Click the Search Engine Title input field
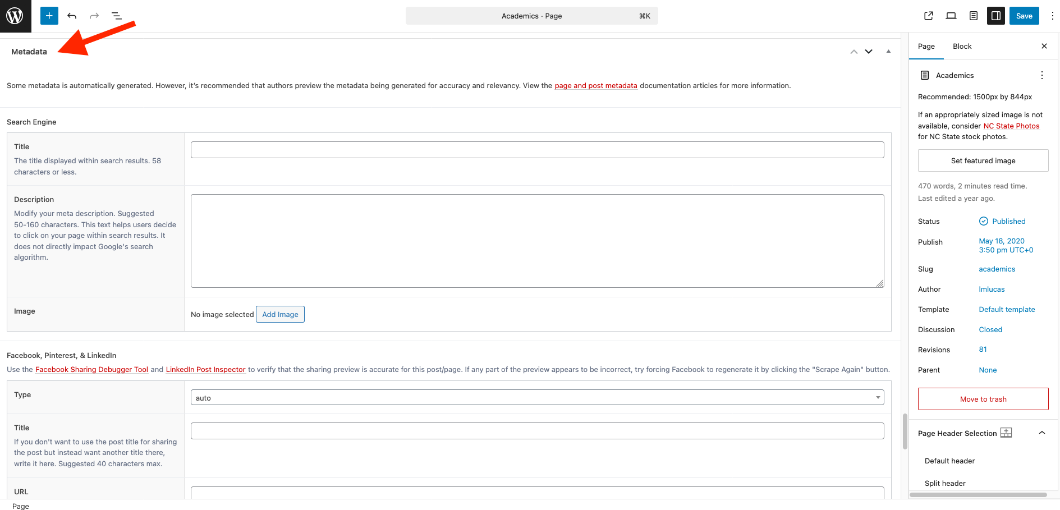1060x510 pixels. tap(537, 150)
